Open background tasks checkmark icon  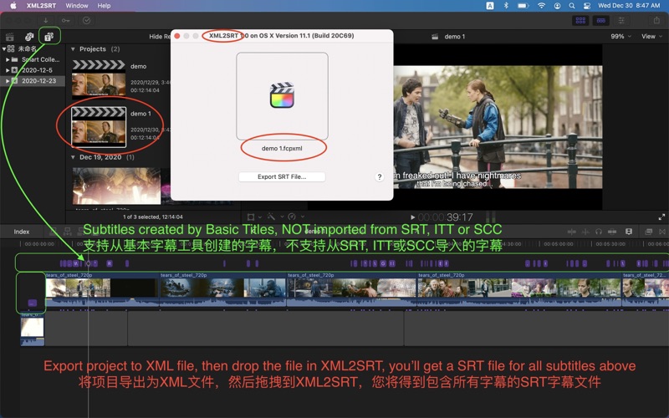pyautogui.click(x=87, y=20)
